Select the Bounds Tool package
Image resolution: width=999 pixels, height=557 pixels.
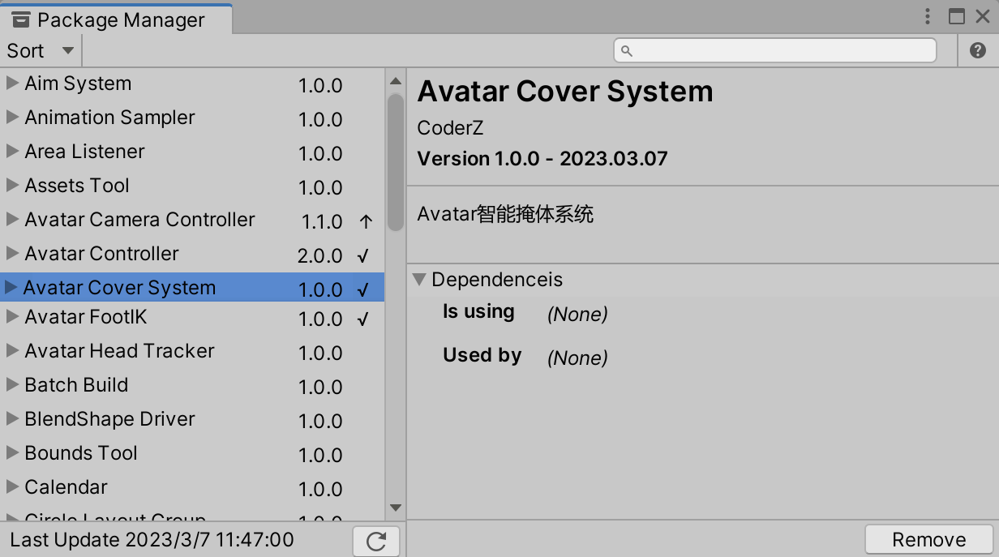tap(192, 454)
